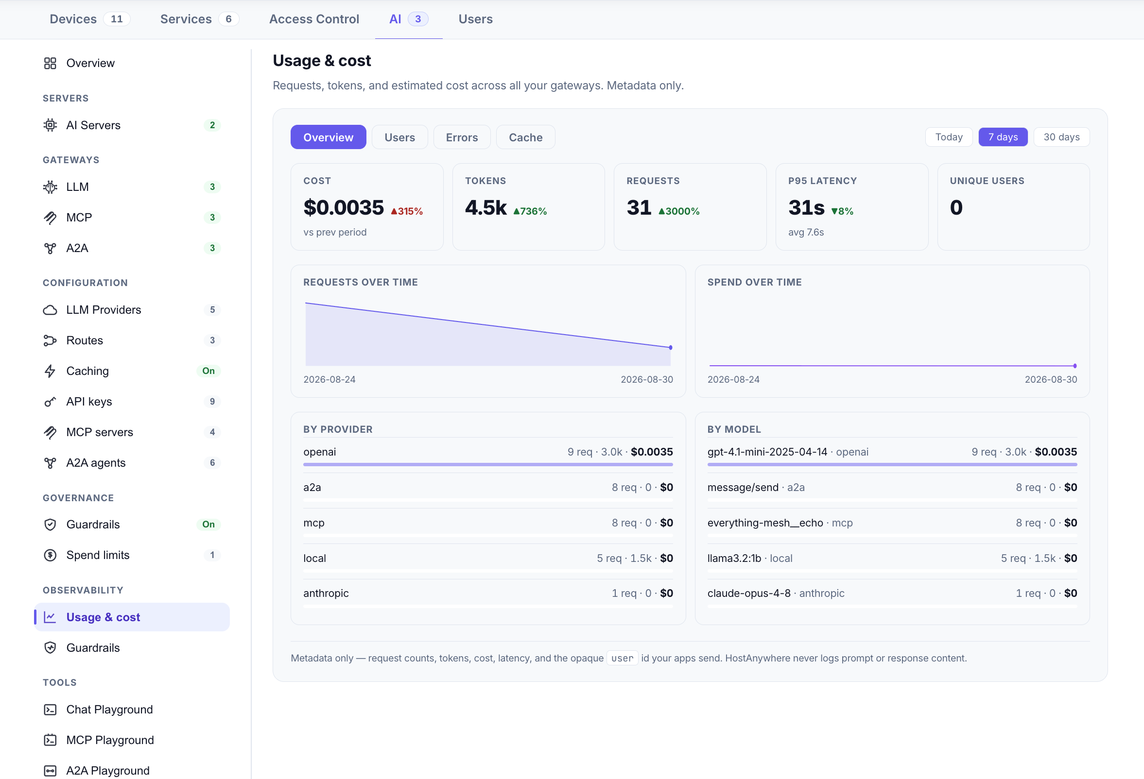Viewport: 1144px width, 779px height.
Task: Switch to the Errors sub-tab
Action: pos(462,137)
